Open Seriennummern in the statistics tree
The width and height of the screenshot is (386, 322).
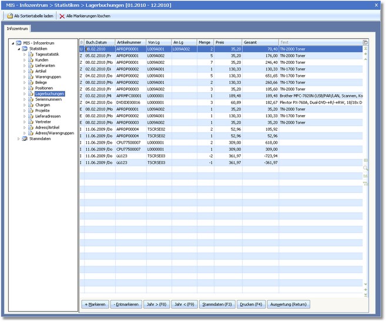[48, 99]
